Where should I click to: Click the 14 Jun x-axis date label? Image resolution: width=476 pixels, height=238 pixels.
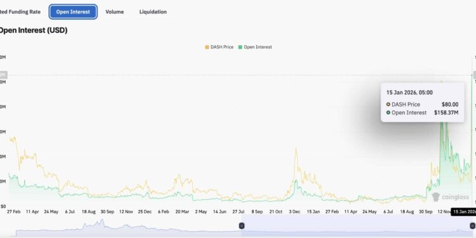tap(220, 211)
